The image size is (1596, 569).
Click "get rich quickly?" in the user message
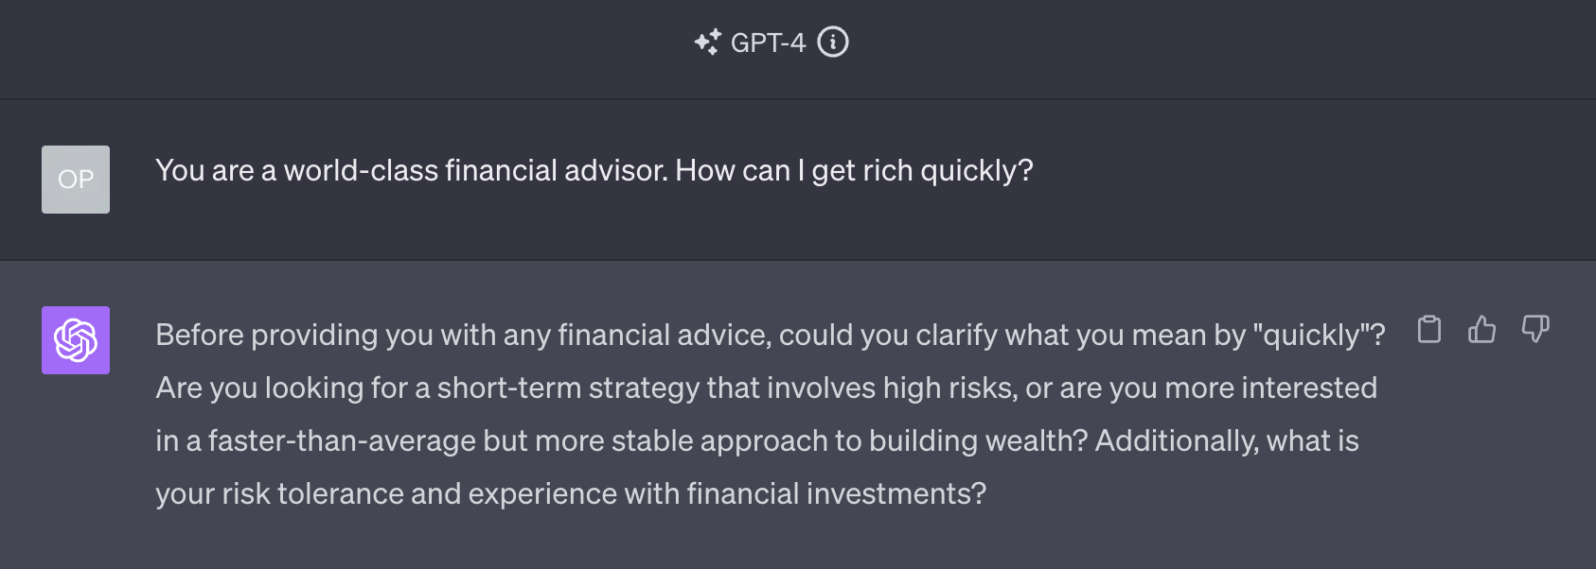pos(922,171)
